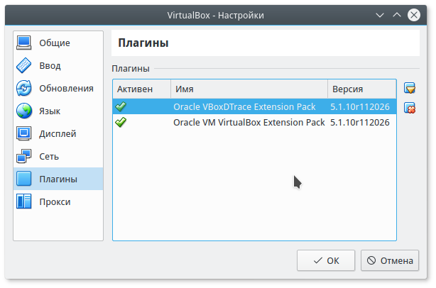Screen dimensions: 436x288
Task: Select the Ввод keyboard icon
Action: (25, 65)
